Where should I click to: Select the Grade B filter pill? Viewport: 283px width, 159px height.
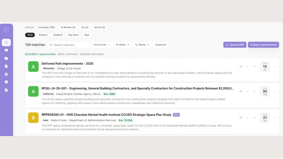click(58, 35)
